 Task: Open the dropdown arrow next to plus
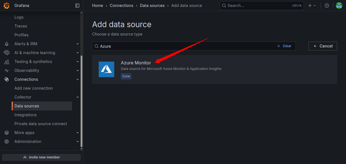[315, 6]
